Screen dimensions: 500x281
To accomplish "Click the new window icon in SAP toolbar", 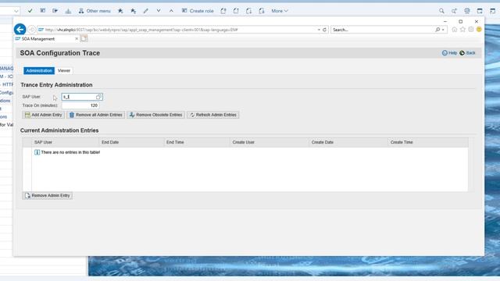I will (x=480, y=11).
